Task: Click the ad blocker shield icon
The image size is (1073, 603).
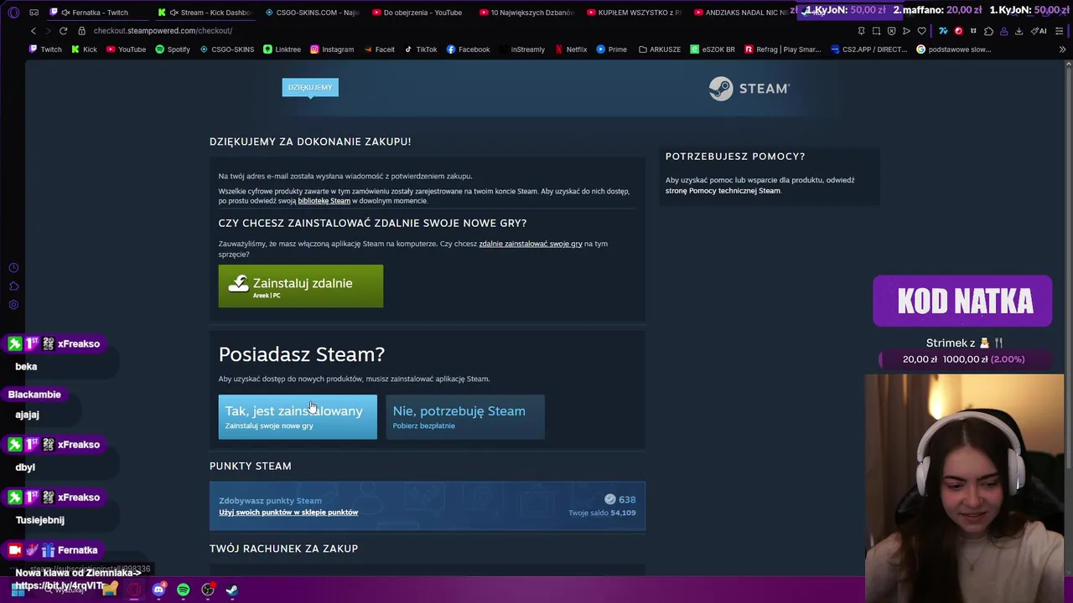Action: [891, 31]
